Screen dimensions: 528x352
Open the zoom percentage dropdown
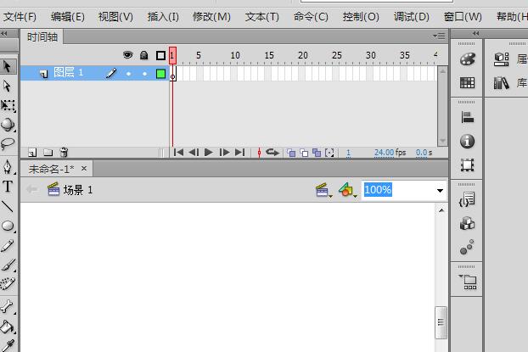440,190
